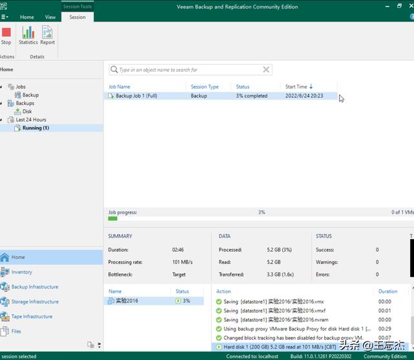Click Help question mark icon

(411, 17)
